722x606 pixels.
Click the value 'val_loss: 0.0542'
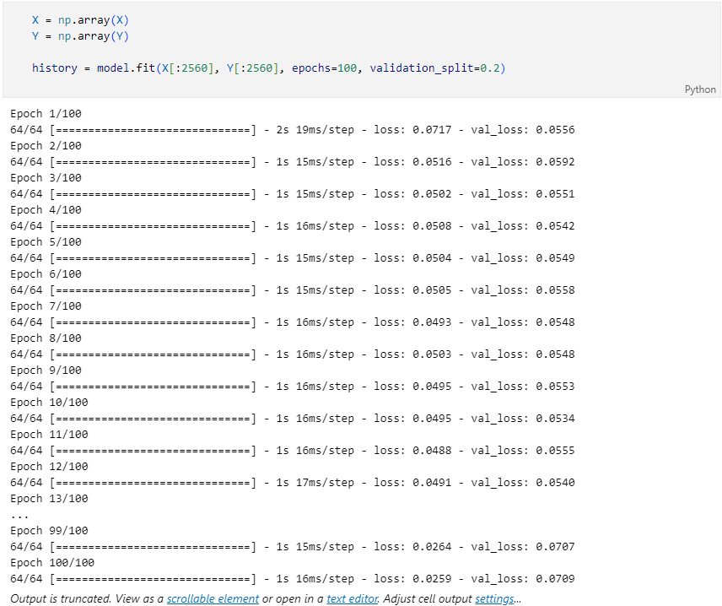(x=523, y=226)
